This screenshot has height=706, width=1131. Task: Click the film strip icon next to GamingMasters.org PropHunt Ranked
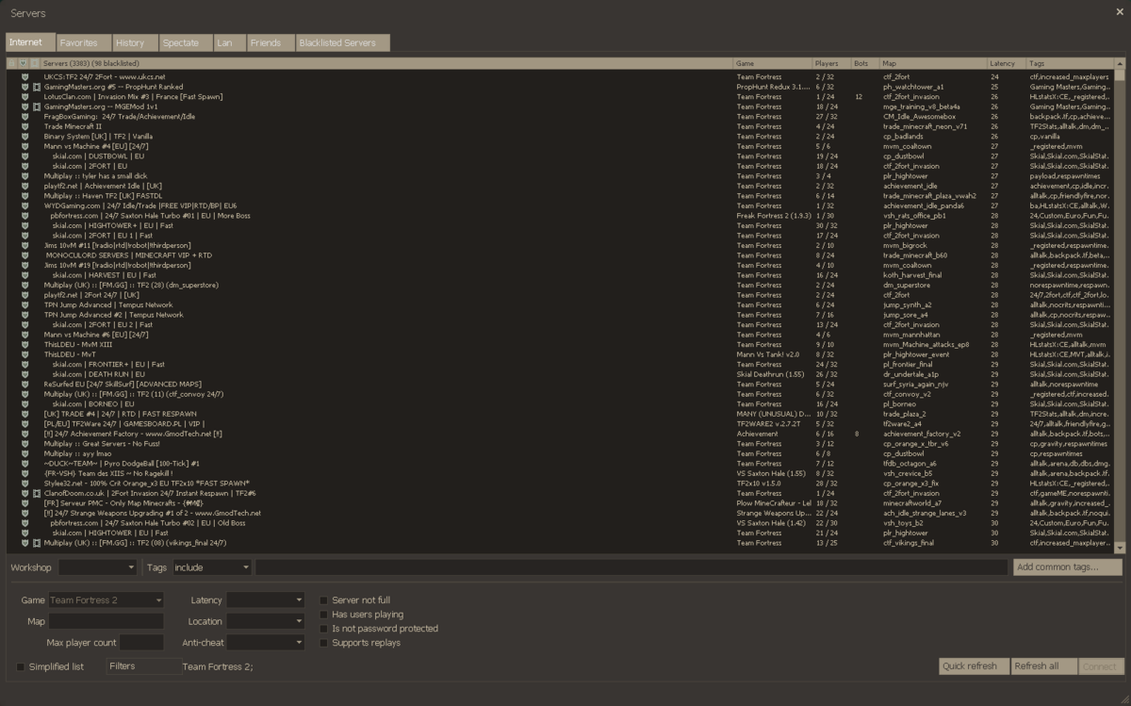coord(37,88)
